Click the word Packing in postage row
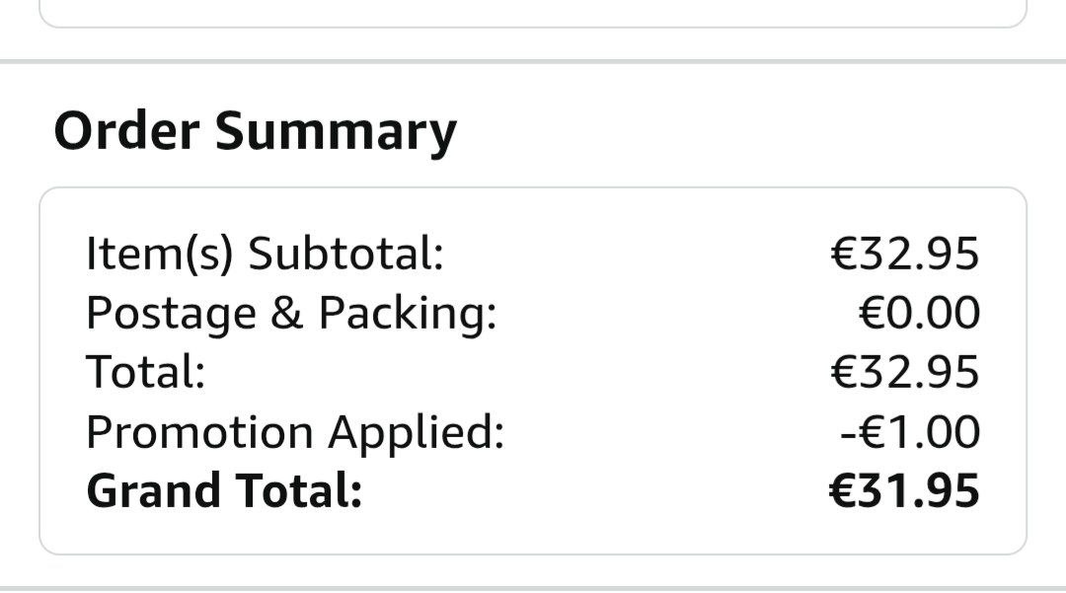The width and height of the screenshot is (1066, 593). coord(408,314)
